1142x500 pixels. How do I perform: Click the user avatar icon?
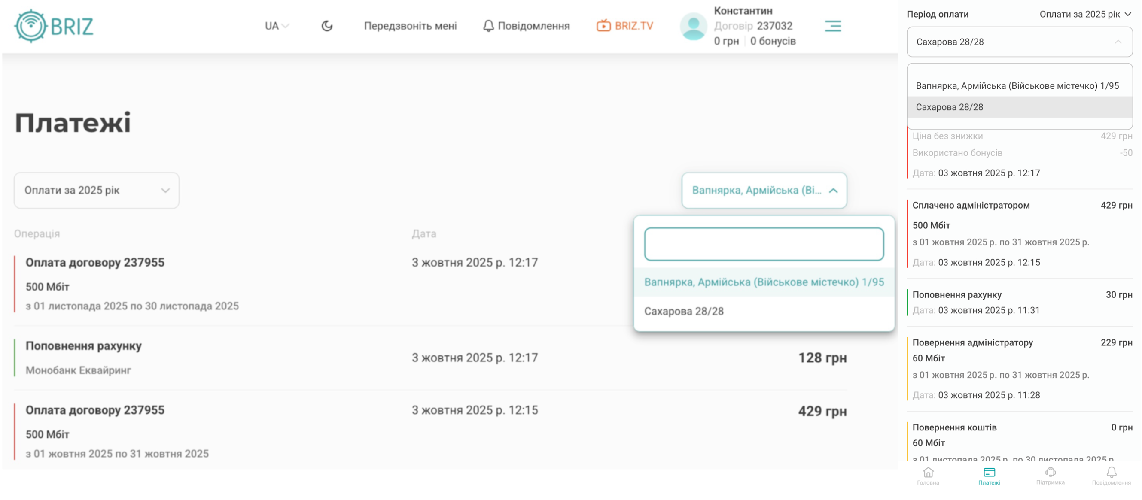(x=693, y=27)
